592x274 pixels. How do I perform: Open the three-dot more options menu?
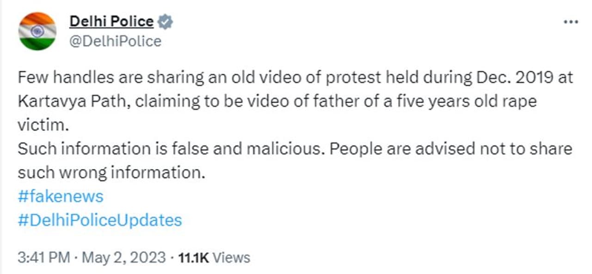click(570, 22)
